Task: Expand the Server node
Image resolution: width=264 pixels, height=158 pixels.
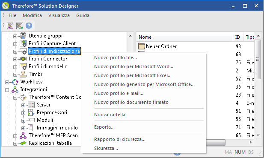Action: click(23, 105)
